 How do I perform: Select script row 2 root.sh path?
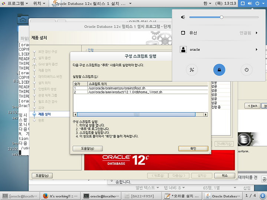[x=141, y=92]
